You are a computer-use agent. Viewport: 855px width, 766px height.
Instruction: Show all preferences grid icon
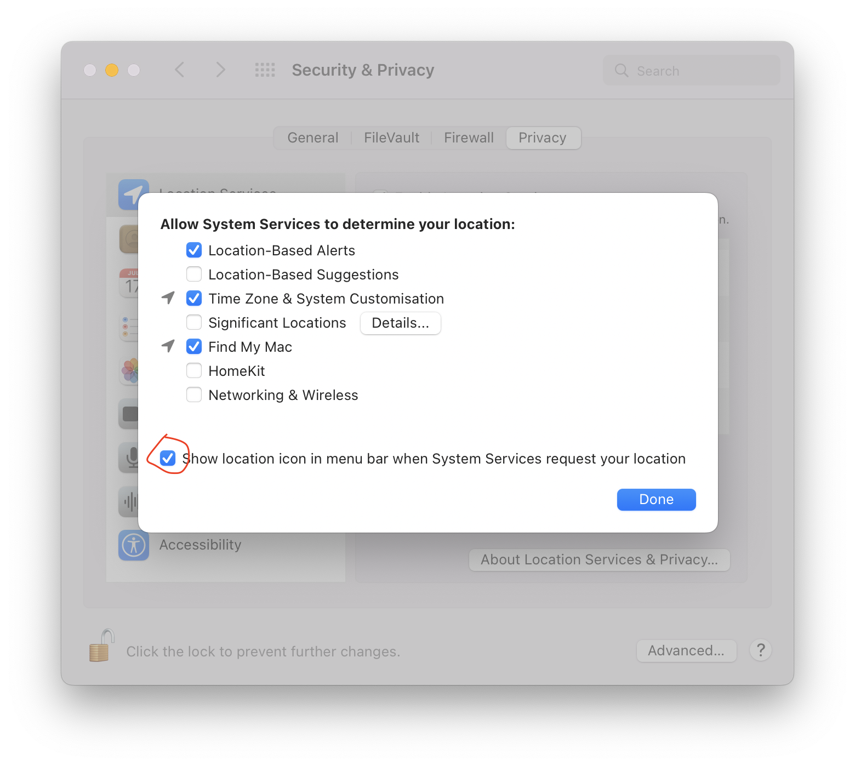tap(265, 70)
